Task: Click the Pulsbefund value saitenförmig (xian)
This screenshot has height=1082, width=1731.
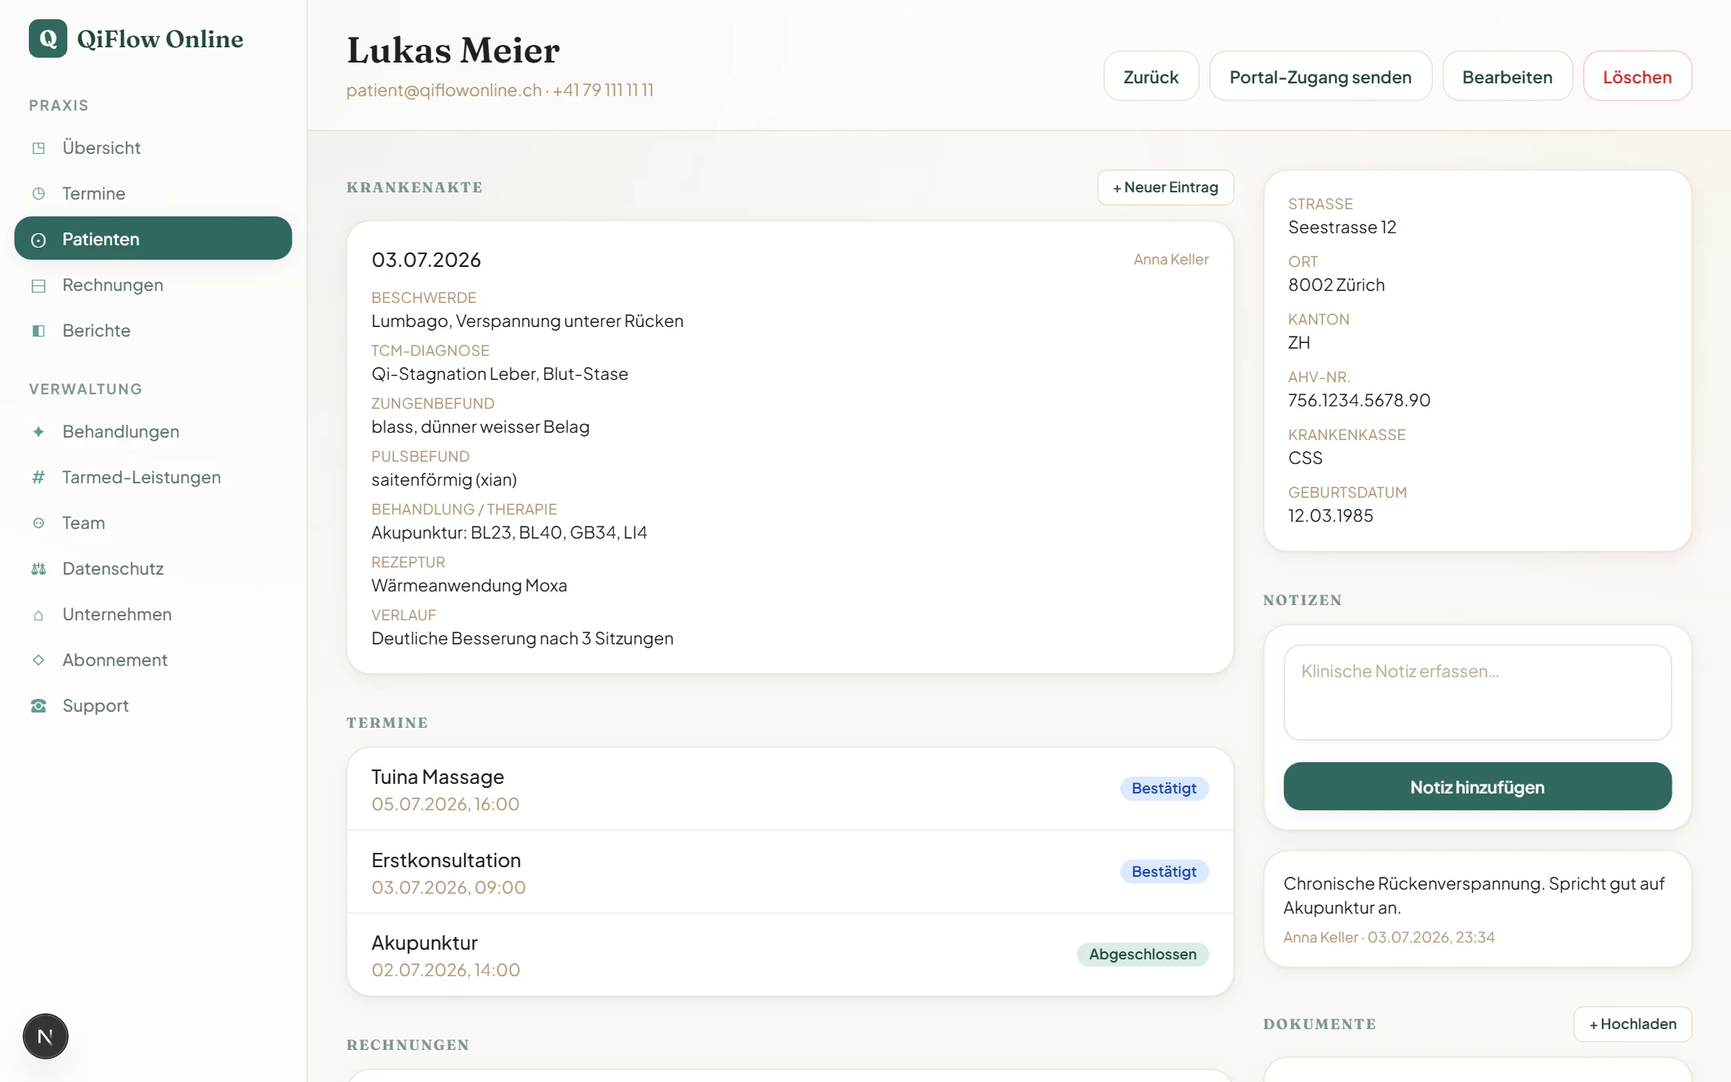Action: click(x=444, y=479)
